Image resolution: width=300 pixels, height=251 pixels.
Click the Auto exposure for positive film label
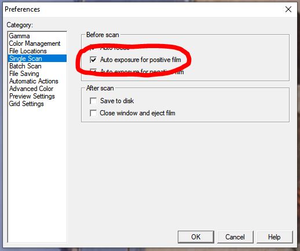coord(140,60)
